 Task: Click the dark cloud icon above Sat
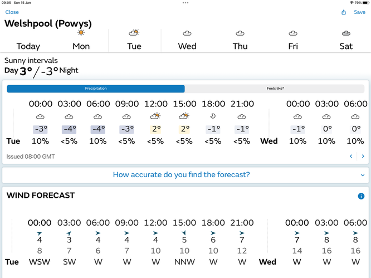click(x=346, y=33)
